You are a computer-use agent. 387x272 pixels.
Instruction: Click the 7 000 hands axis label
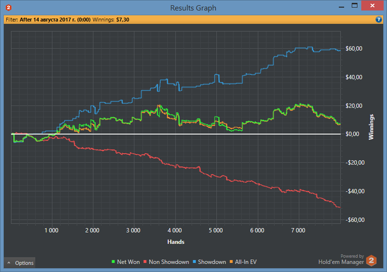click(298, 231)
